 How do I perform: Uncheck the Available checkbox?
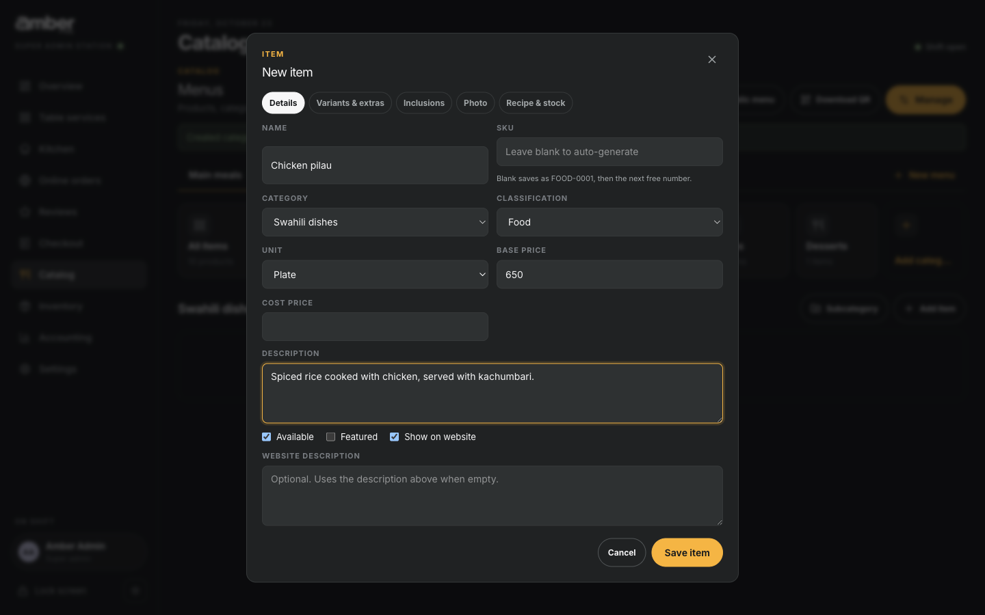(x=267, y=437)
